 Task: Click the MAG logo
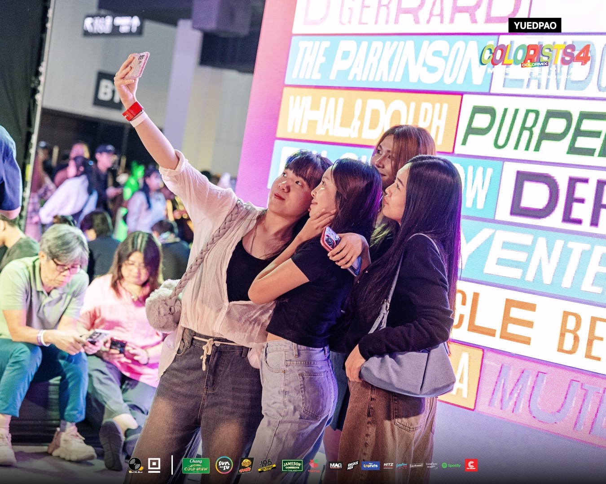(336, 466)
